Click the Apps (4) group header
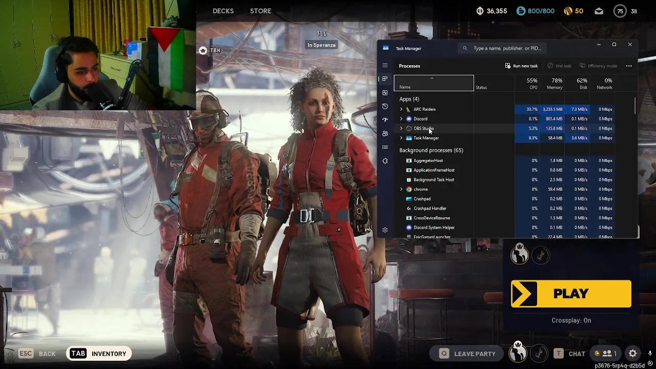Image resolution: width=656 pixels, height=369 pixels. click(x=409, y=99)
